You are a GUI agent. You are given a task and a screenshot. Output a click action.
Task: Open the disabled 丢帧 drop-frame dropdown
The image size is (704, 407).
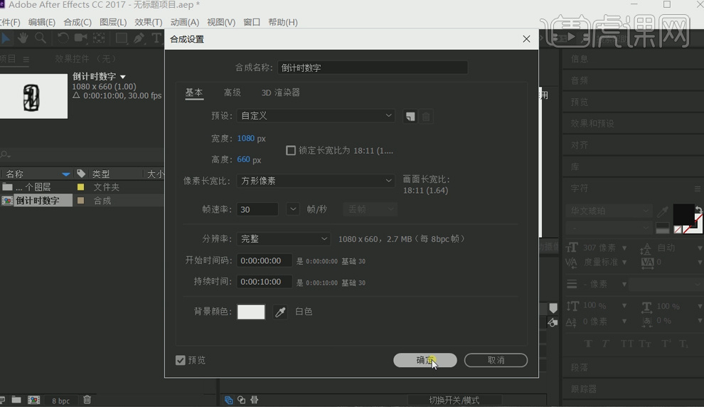pos(370,209)
